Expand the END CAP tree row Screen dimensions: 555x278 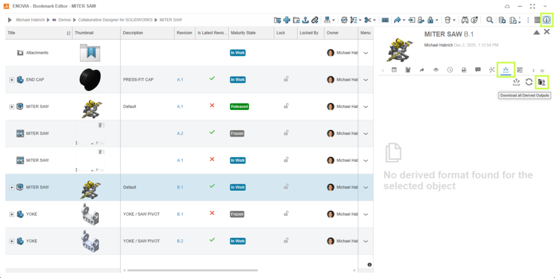[12, 80]
